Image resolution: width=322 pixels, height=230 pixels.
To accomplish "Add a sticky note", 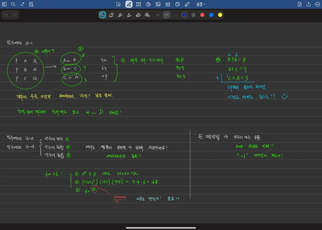I will click(x=177, y=4).
